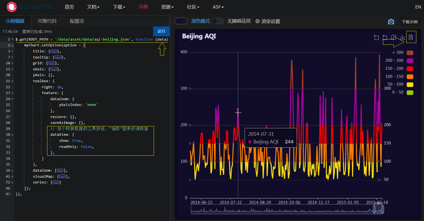Open 渲染设置 render settings gear
The image size is (424, 221).
pyautogui.click(x=268, y=21)
